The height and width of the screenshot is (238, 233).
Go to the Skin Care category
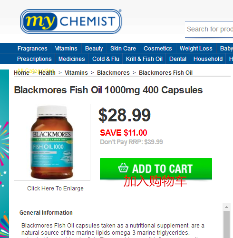pyautogui.click(x=123, y=48)
